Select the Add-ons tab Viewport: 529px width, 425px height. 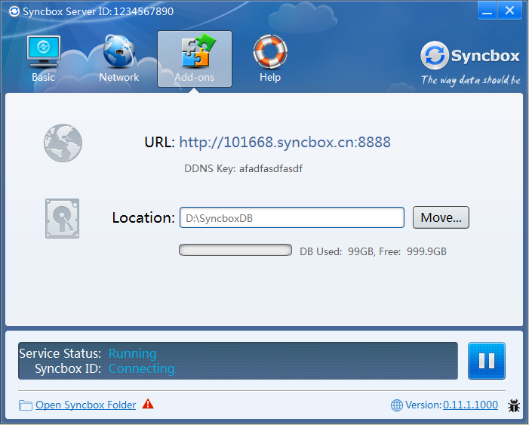195,59
